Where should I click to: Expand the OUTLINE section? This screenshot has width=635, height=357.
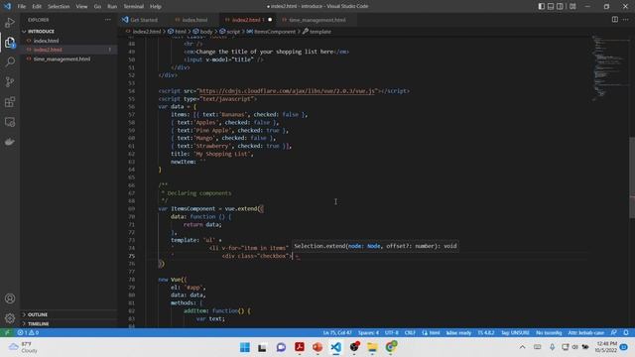[38, 314]
